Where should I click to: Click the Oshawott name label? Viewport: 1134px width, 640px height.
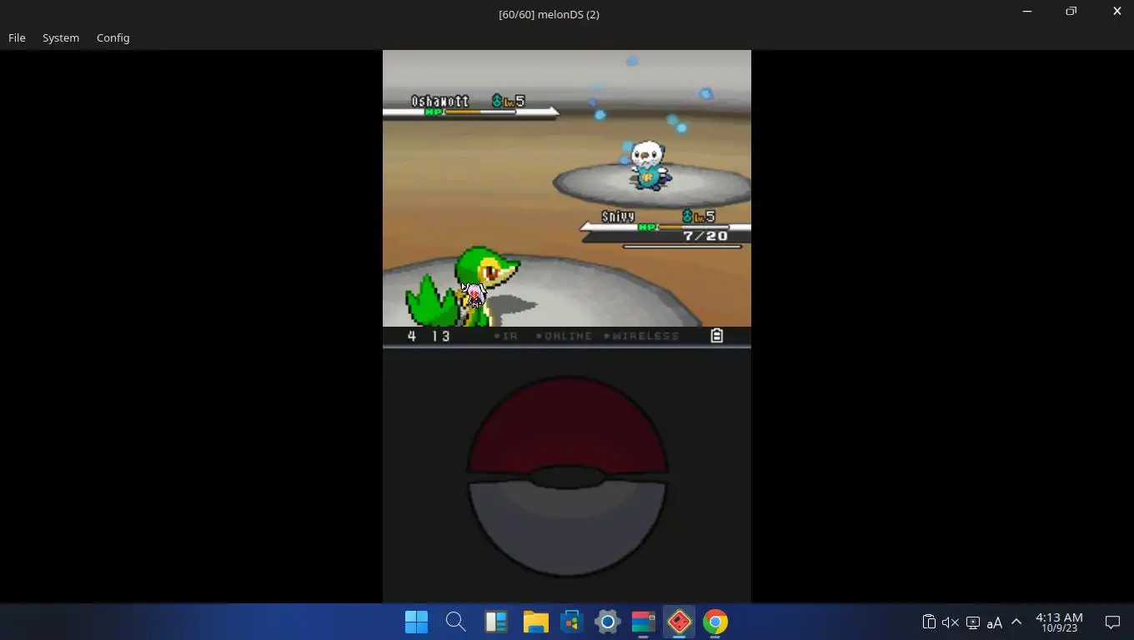tap(440, 101)
